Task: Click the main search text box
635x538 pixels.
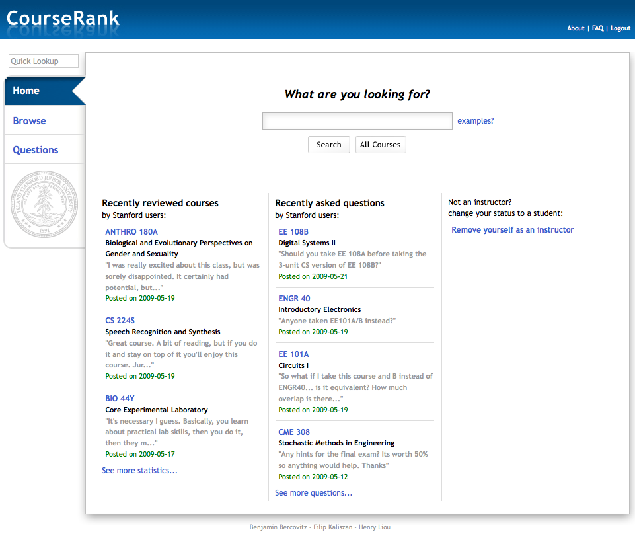Action: point(357,121)
